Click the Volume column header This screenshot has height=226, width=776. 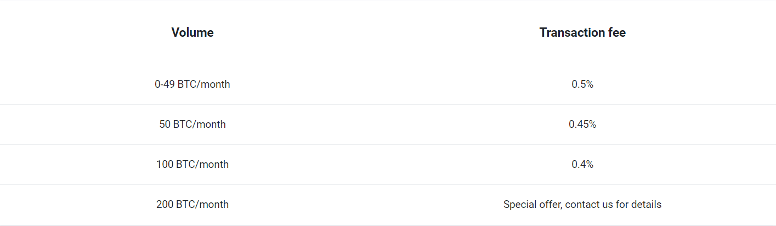tap(192, 32)
